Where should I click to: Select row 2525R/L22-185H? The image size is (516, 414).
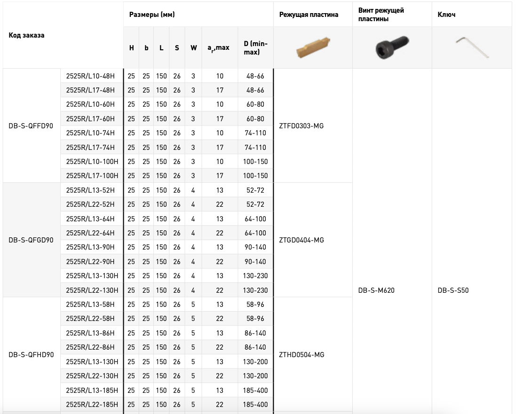(167, 405)
